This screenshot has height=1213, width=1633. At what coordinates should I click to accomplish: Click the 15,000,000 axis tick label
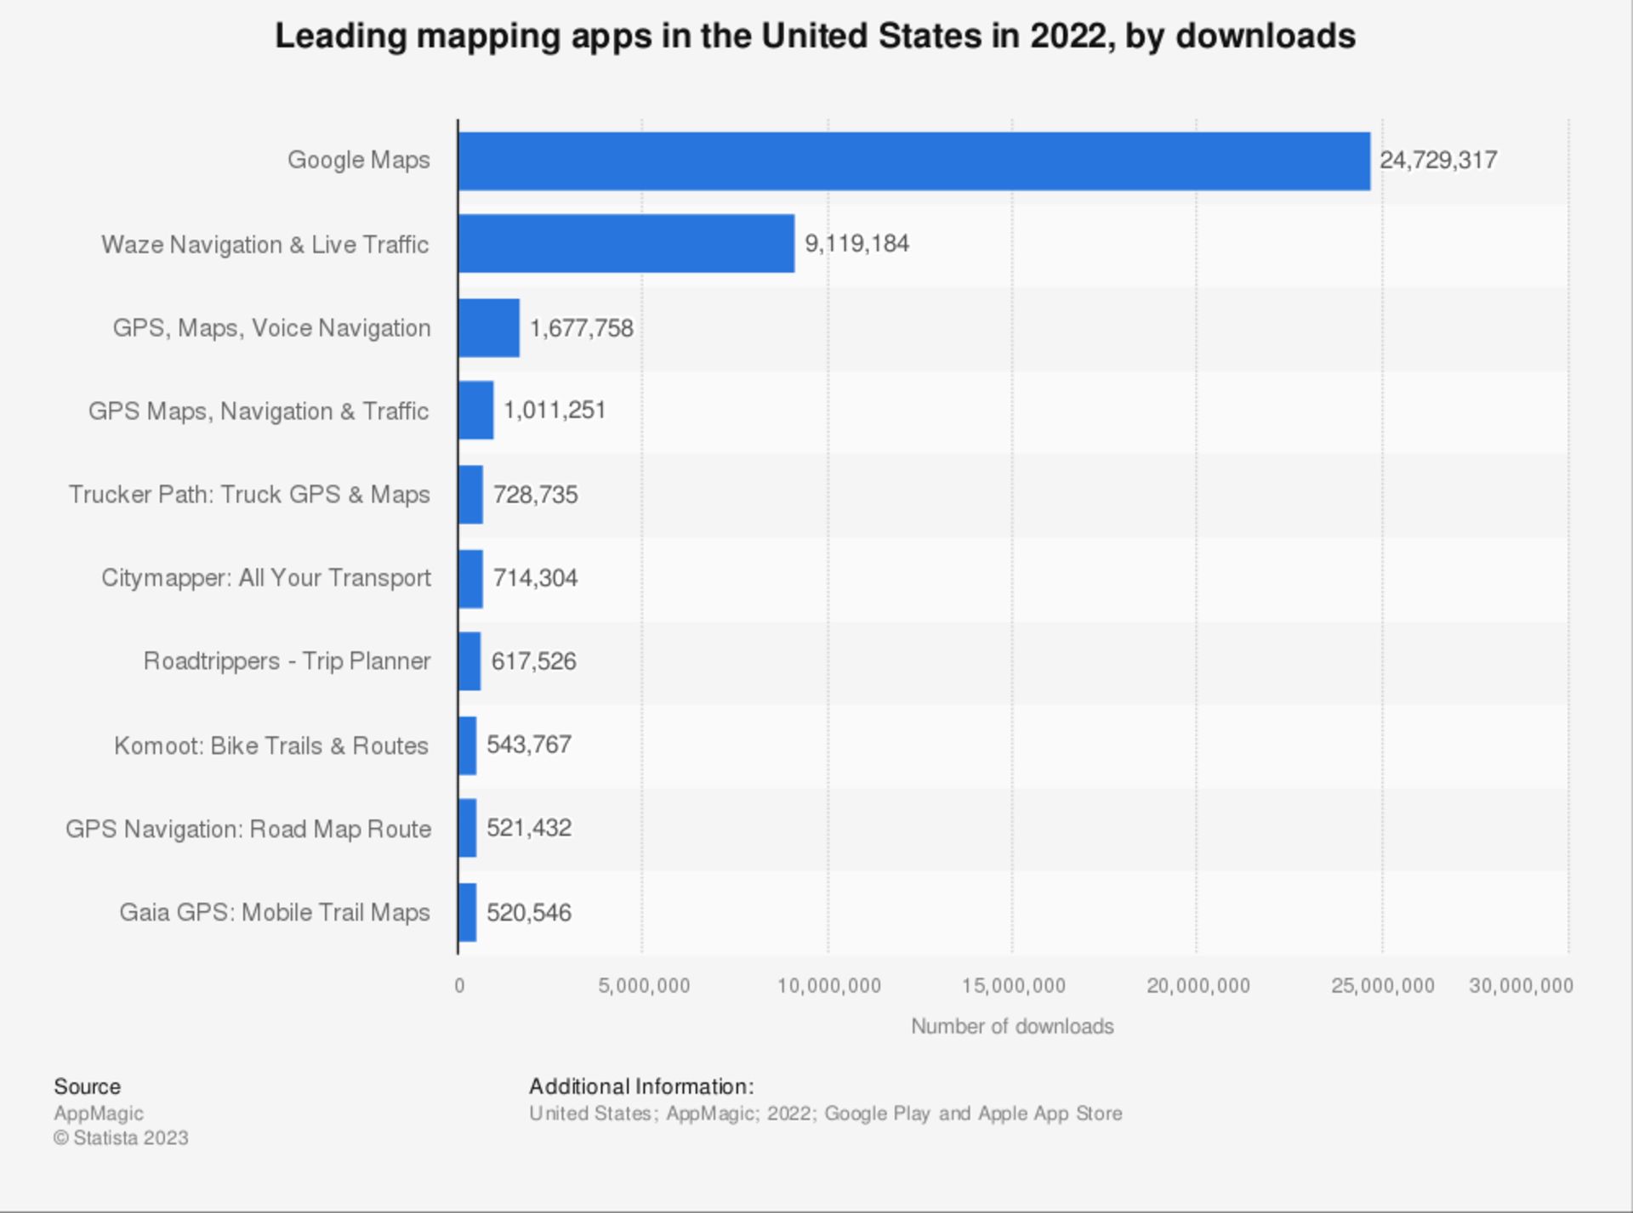tap(1013, 986)
